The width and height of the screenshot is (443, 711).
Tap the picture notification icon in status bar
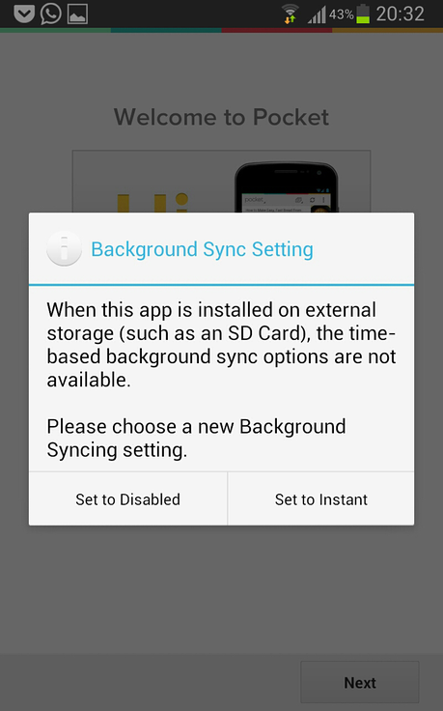(77, 14)
